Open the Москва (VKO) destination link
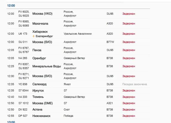This screenshot has height=123, width=171. click(42, 14)
